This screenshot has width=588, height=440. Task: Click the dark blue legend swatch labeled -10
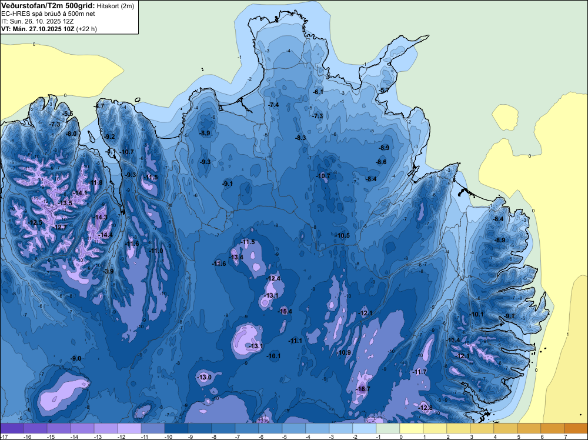click(176, 428)
